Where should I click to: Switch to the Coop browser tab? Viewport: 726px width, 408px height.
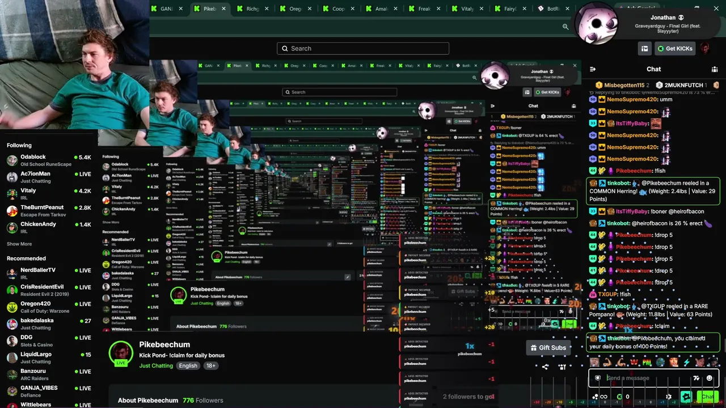point(339,9)
